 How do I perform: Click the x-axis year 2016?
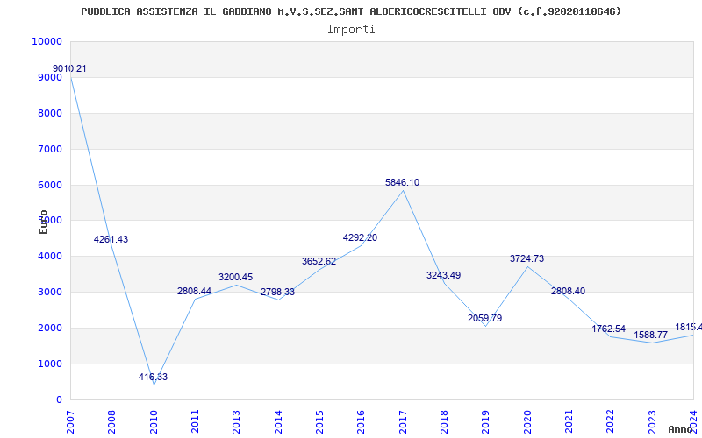pyautogui.click(x=362, y=422)
